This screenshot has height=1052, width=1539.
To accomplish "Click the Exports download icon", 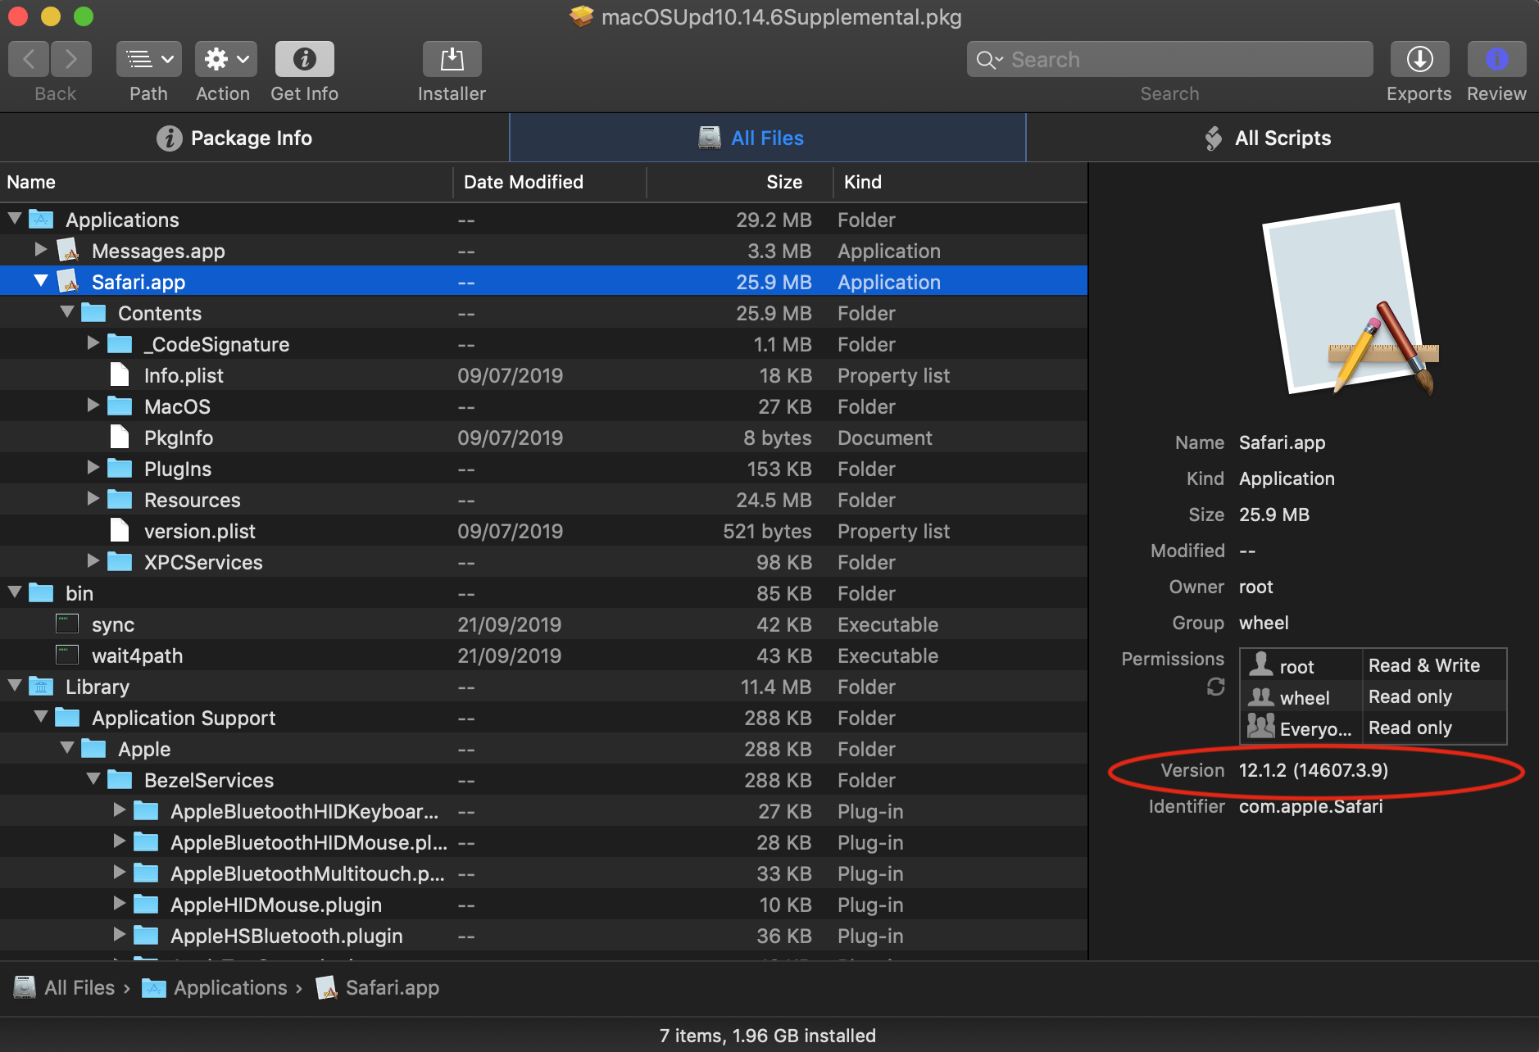I will (1419, 59).
